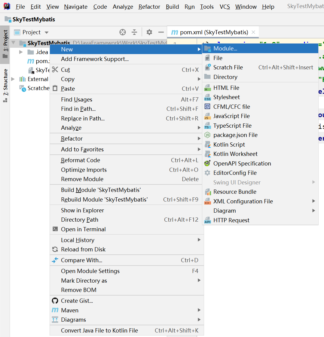Image resolution: width=324 pixels, height=337 pixels.
Task: Open Project panel settings gear
Action: (149, 32)
